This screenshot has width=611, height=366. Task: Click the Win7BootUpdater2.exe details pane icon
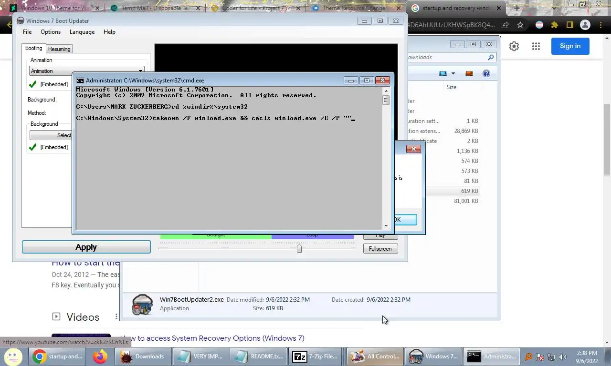click(x=142, y=305)
